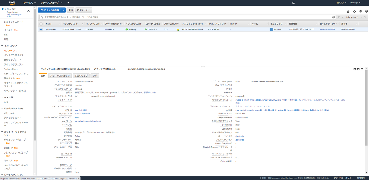Go to the previous results page
The height and width of the screenshot is (180, 369).
(x=343, y=17)
